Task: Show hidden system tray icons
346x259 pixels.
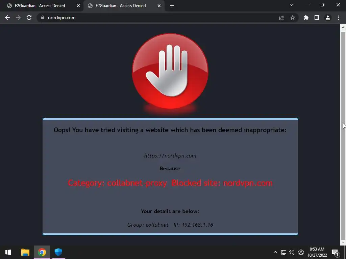Action: [x=275, y=252]
